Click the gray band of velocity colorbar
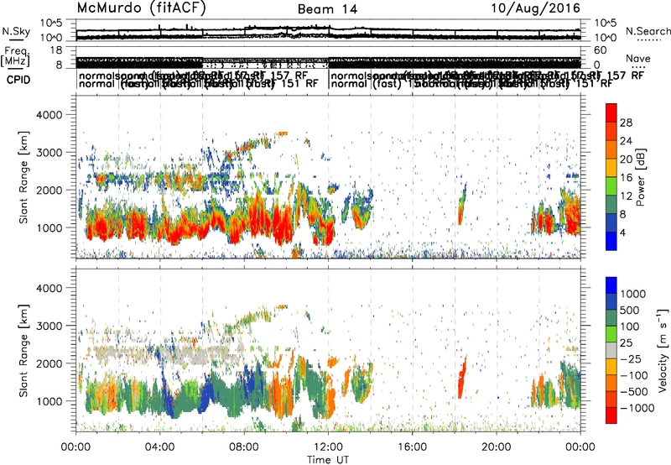Image resolution: width=671 pixels, height=465 pixels. point(611,350)
